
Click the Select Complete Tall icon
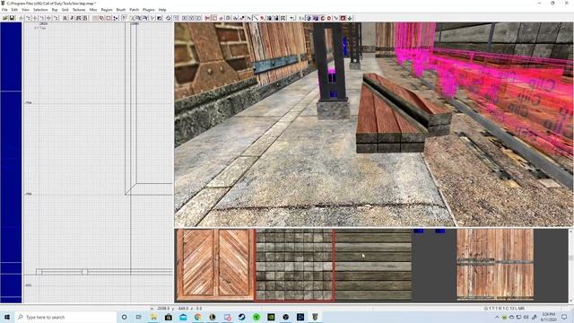(65, 18)
